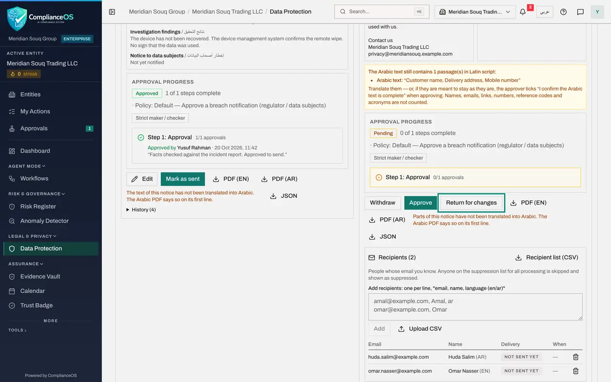Open Trust Badge page
This screenshot has height=382, width=611.
[x=51, y=306]
